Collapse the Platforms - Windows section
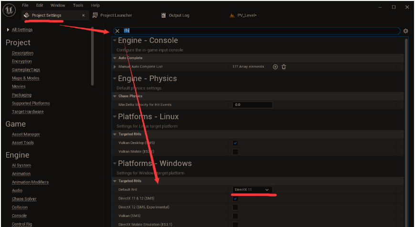 click(x=114, y=164)
